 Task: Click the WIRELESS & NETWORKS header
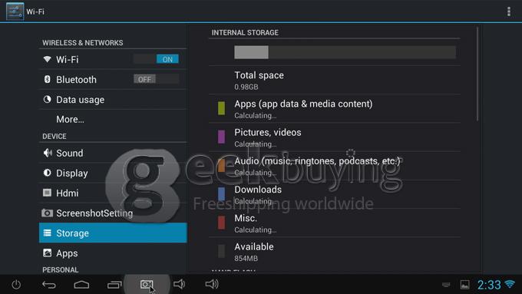tap(83, 43)
